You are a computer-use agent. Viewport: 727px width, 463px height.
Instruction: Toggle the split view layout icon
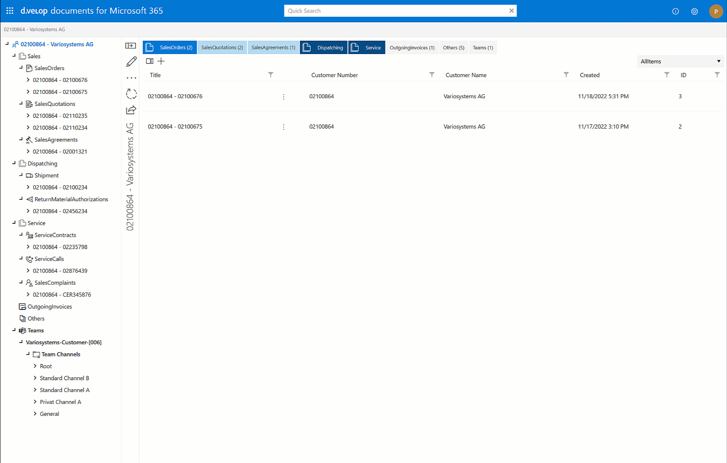[x=150, y=61]
